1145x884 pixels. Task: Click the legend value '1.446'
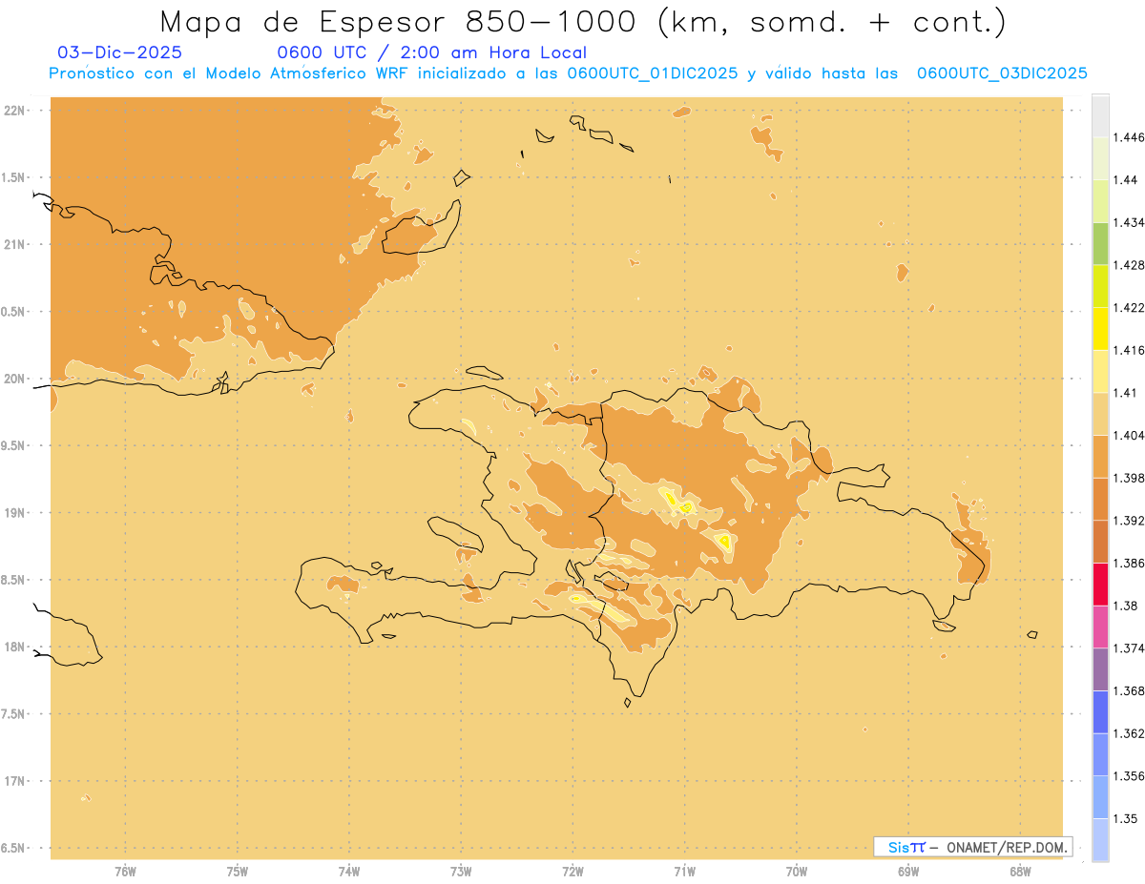click(1129, 137)
